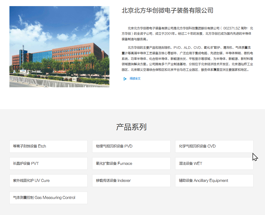The height and width of the screenshot is (215, 265).
Task: Click the paragraph beginning 北方华创的主要产品包括刻蚀机
Action: tap(187, 59)
